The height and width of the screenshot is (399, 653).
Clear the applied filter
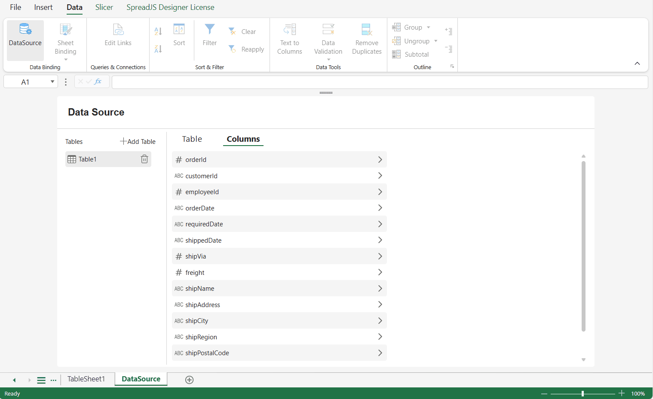click(x=242, y=31)
